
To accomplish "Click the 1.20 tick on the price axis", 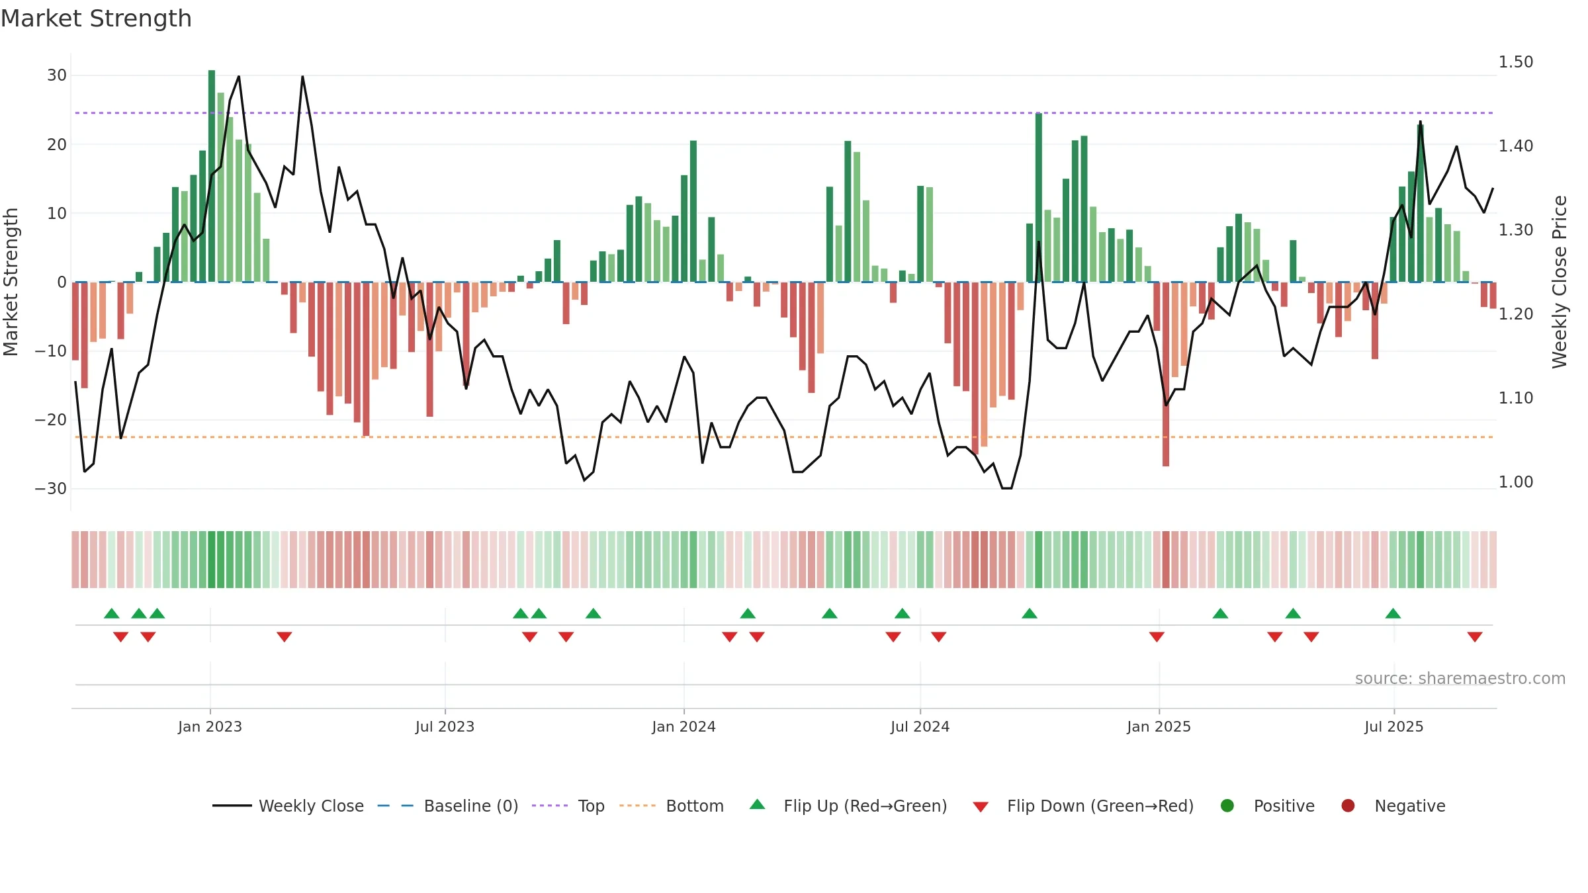I will (1516, 314).
